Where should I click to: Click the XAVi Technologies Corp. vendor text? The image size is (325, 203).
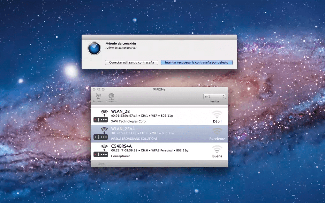(129, 121)
